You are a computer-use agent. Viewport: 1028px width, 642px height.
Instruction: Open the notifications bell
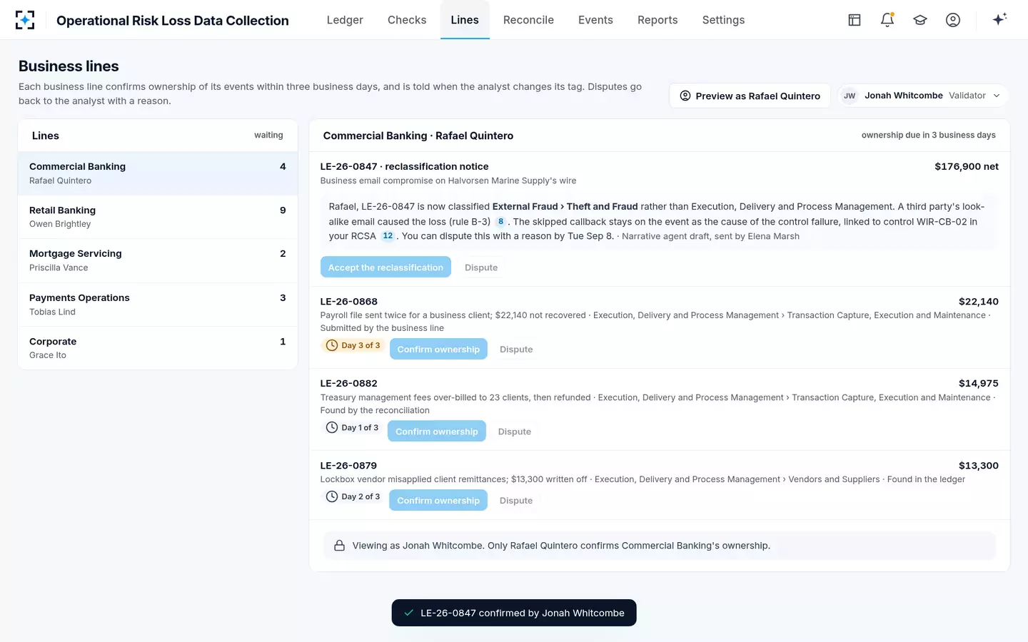coord(887,20)
